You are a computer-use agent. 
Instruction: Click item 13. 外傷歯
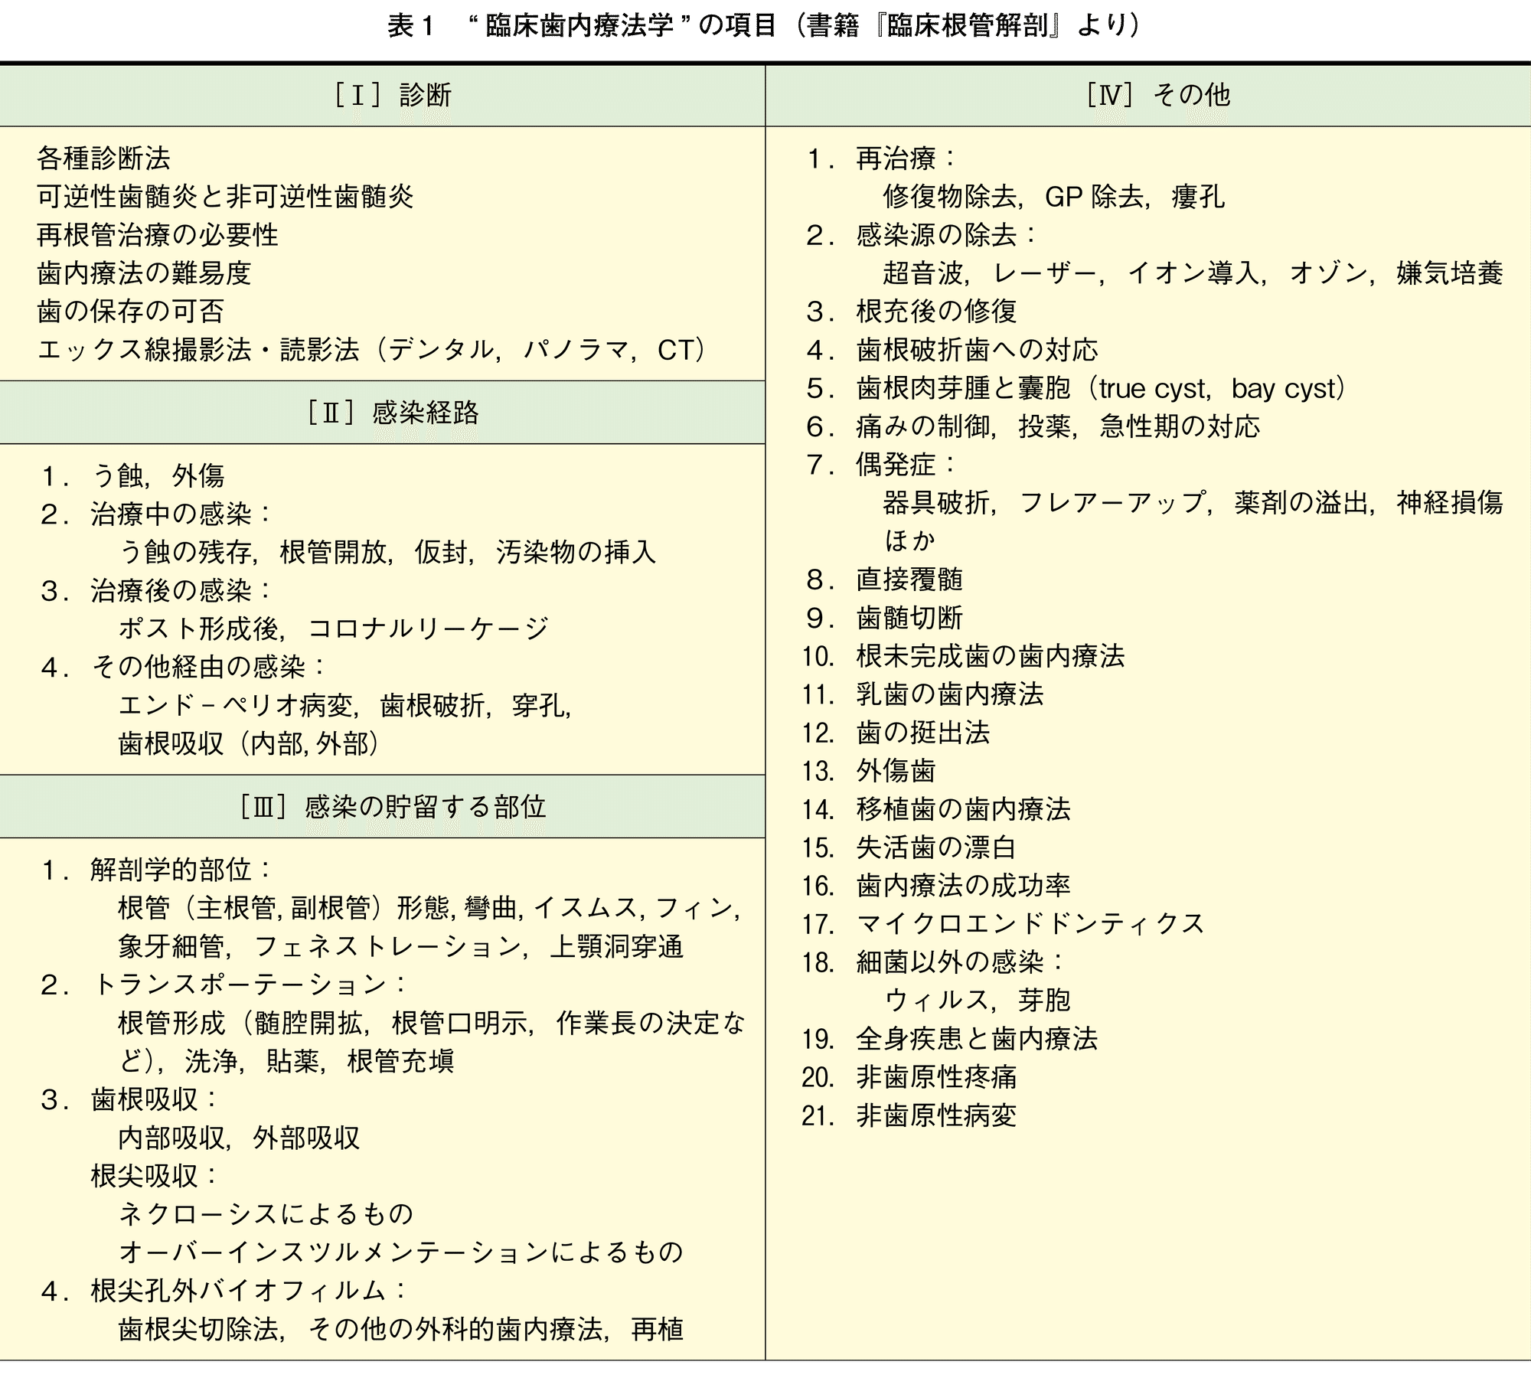(x=869, y=771)
